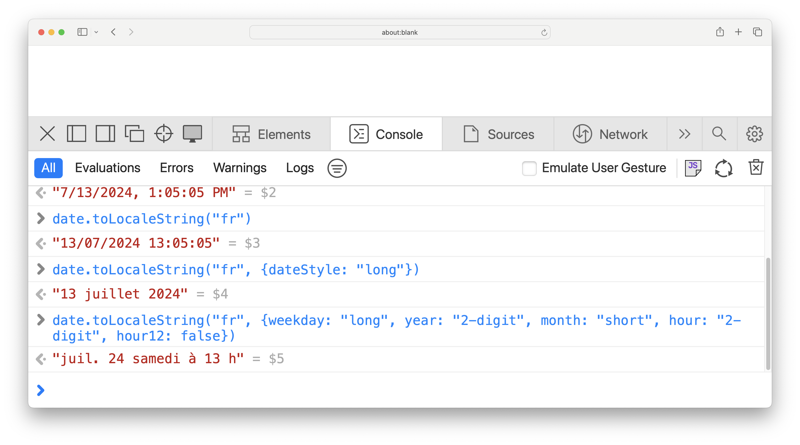
Task: Filter console by Logs
Action: click(300, 168)
